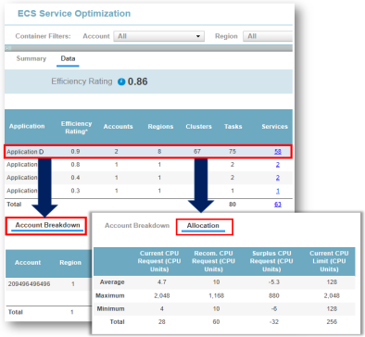Select the Data tab
Image resolution: width=365 pixels, height=337 pixels.
click(x=68, y=58)
